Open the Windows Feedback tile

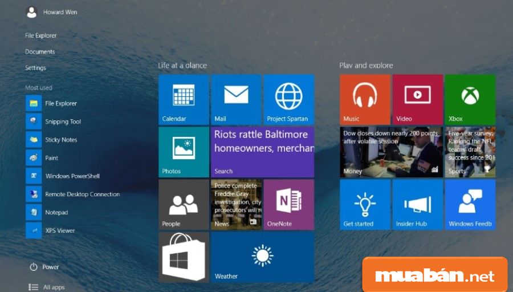pyautogui.click(x=470, y=205)
